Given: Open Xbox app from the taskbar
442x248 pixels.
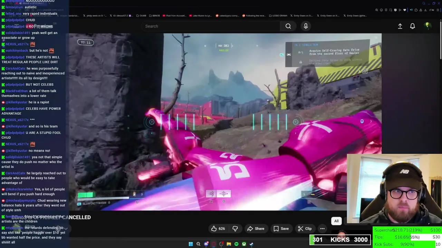Looking at the screenshot, I should point(244,244).
